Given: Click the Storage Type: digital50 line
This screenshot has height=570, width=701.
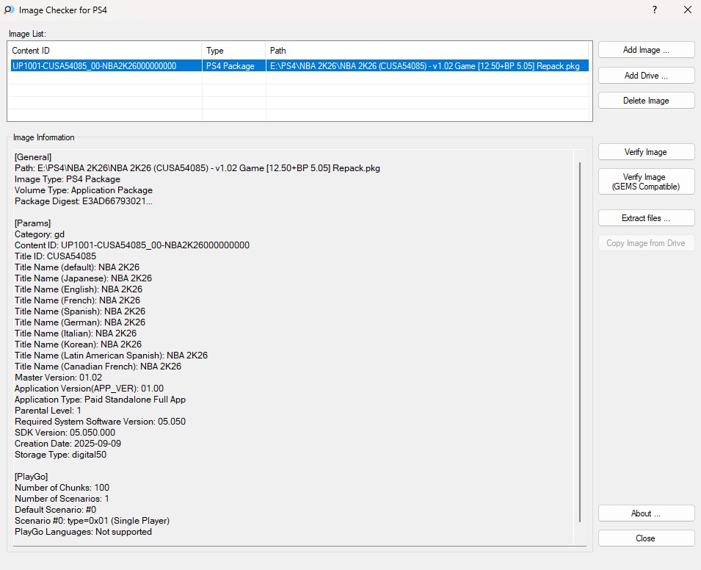Looking at the screenshot, I should click(x=60, y=455).
